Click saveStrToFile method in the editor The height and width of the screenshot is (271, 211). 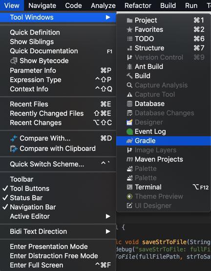coord(164,242)
